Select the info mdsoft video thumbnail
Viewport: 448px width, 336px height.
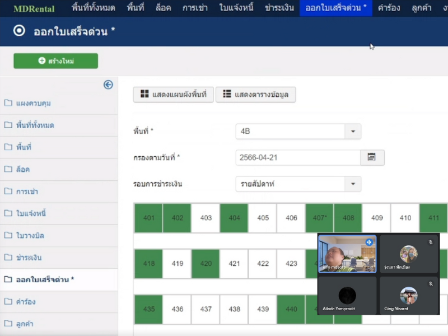tap(347, 254)
